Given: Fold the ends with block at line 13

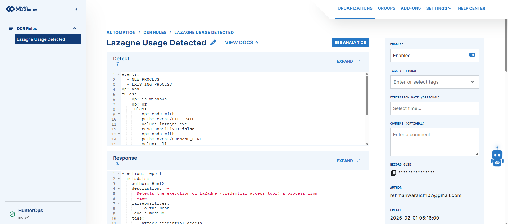Looking at the screenshot, I should pos(119,134).
